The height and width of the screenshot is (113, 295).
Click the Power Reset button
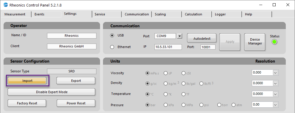pyautogui.click(x=76, y=103)
